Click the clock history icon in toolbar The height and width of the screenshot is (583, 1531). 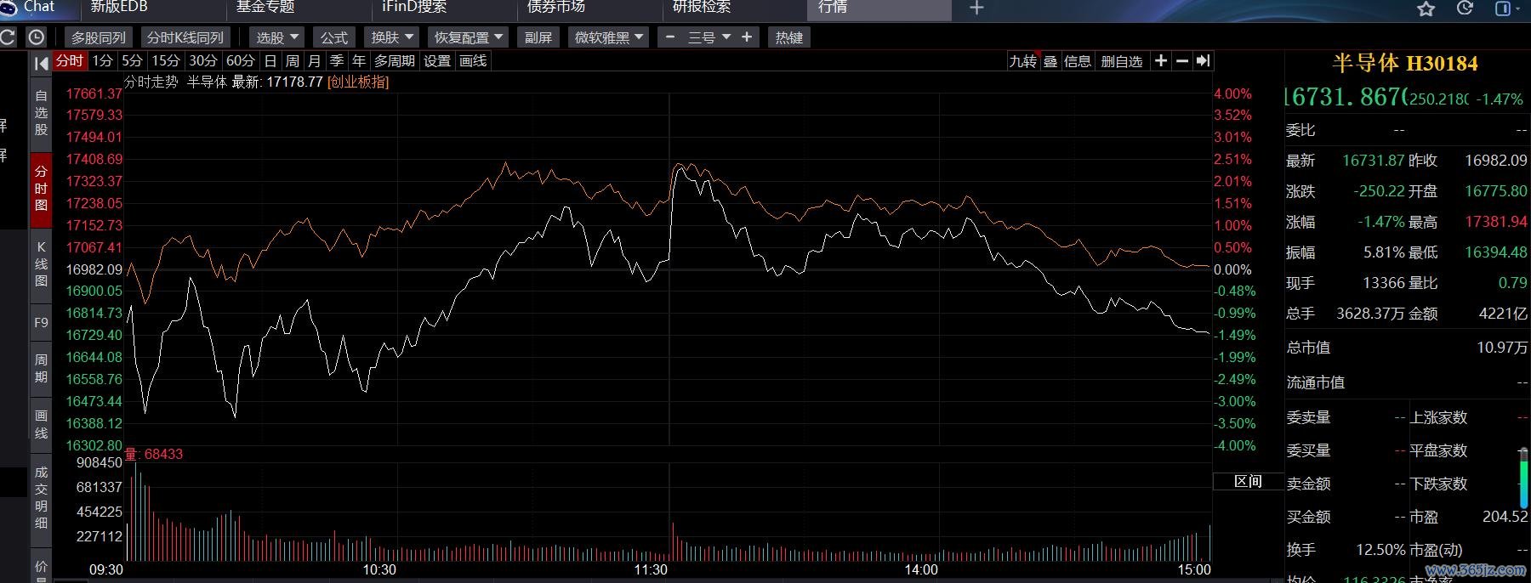click(x=36, y=37)
